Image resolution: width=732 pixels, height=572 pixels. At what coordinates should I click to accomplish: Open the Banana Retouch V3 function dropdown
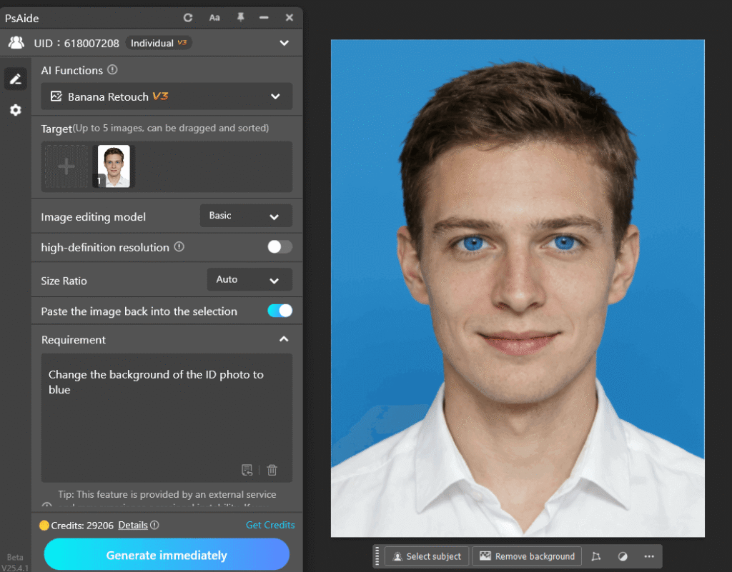click(x=166, y=96)
